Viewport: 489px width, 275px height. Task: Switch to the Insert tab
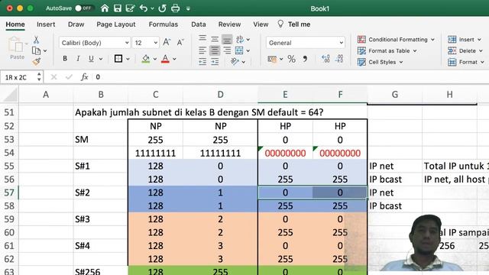46,24
